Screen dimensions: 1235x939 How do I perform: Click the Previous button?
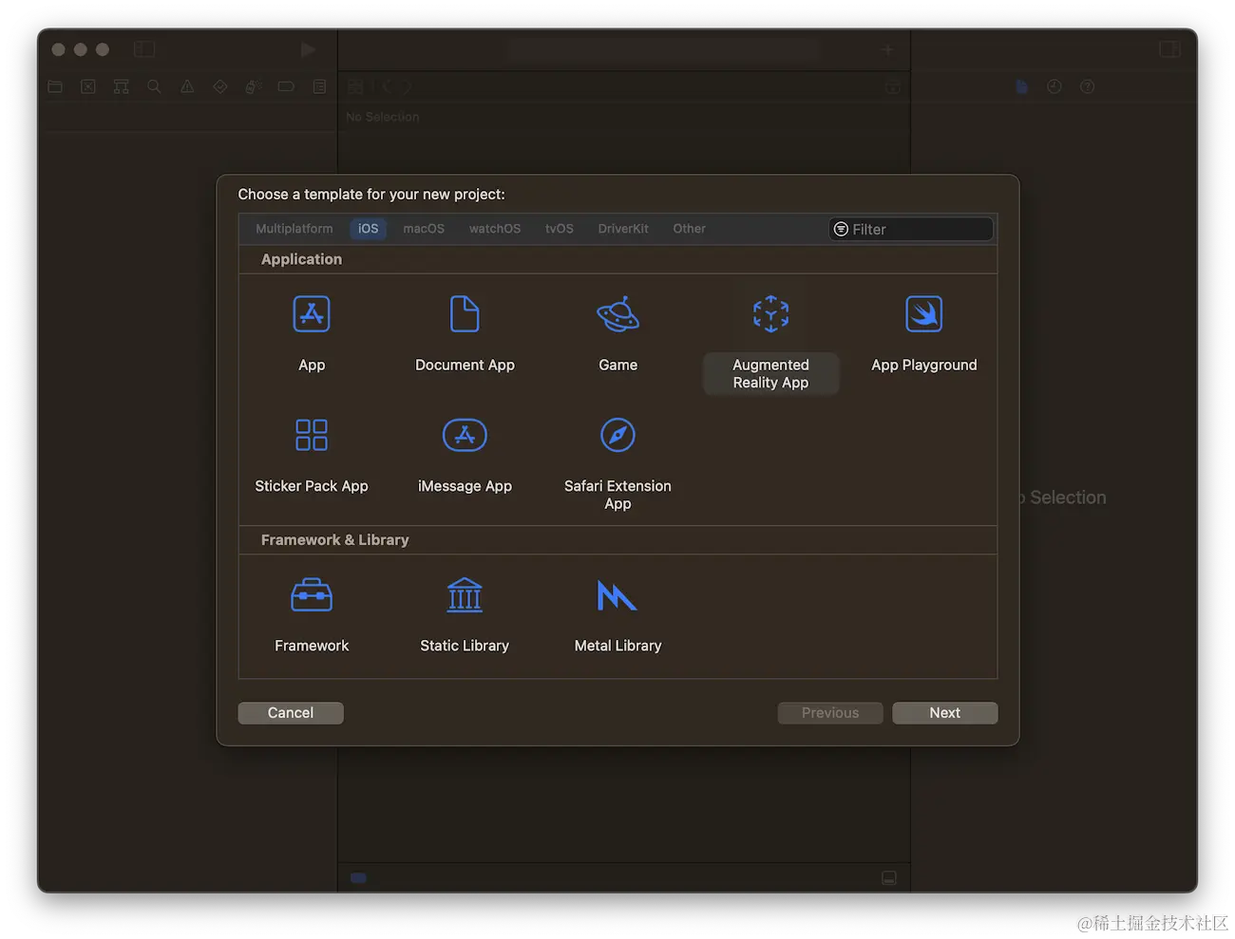(830, 713)
